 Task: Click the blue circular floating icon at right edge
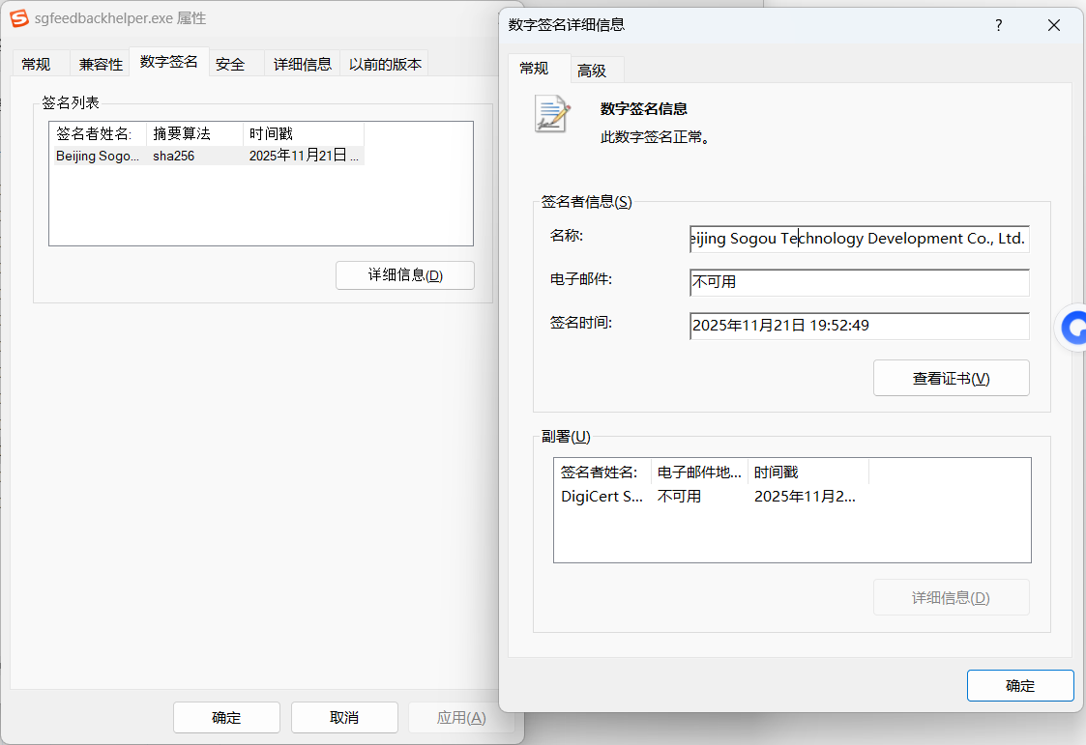coord(1072,328)
